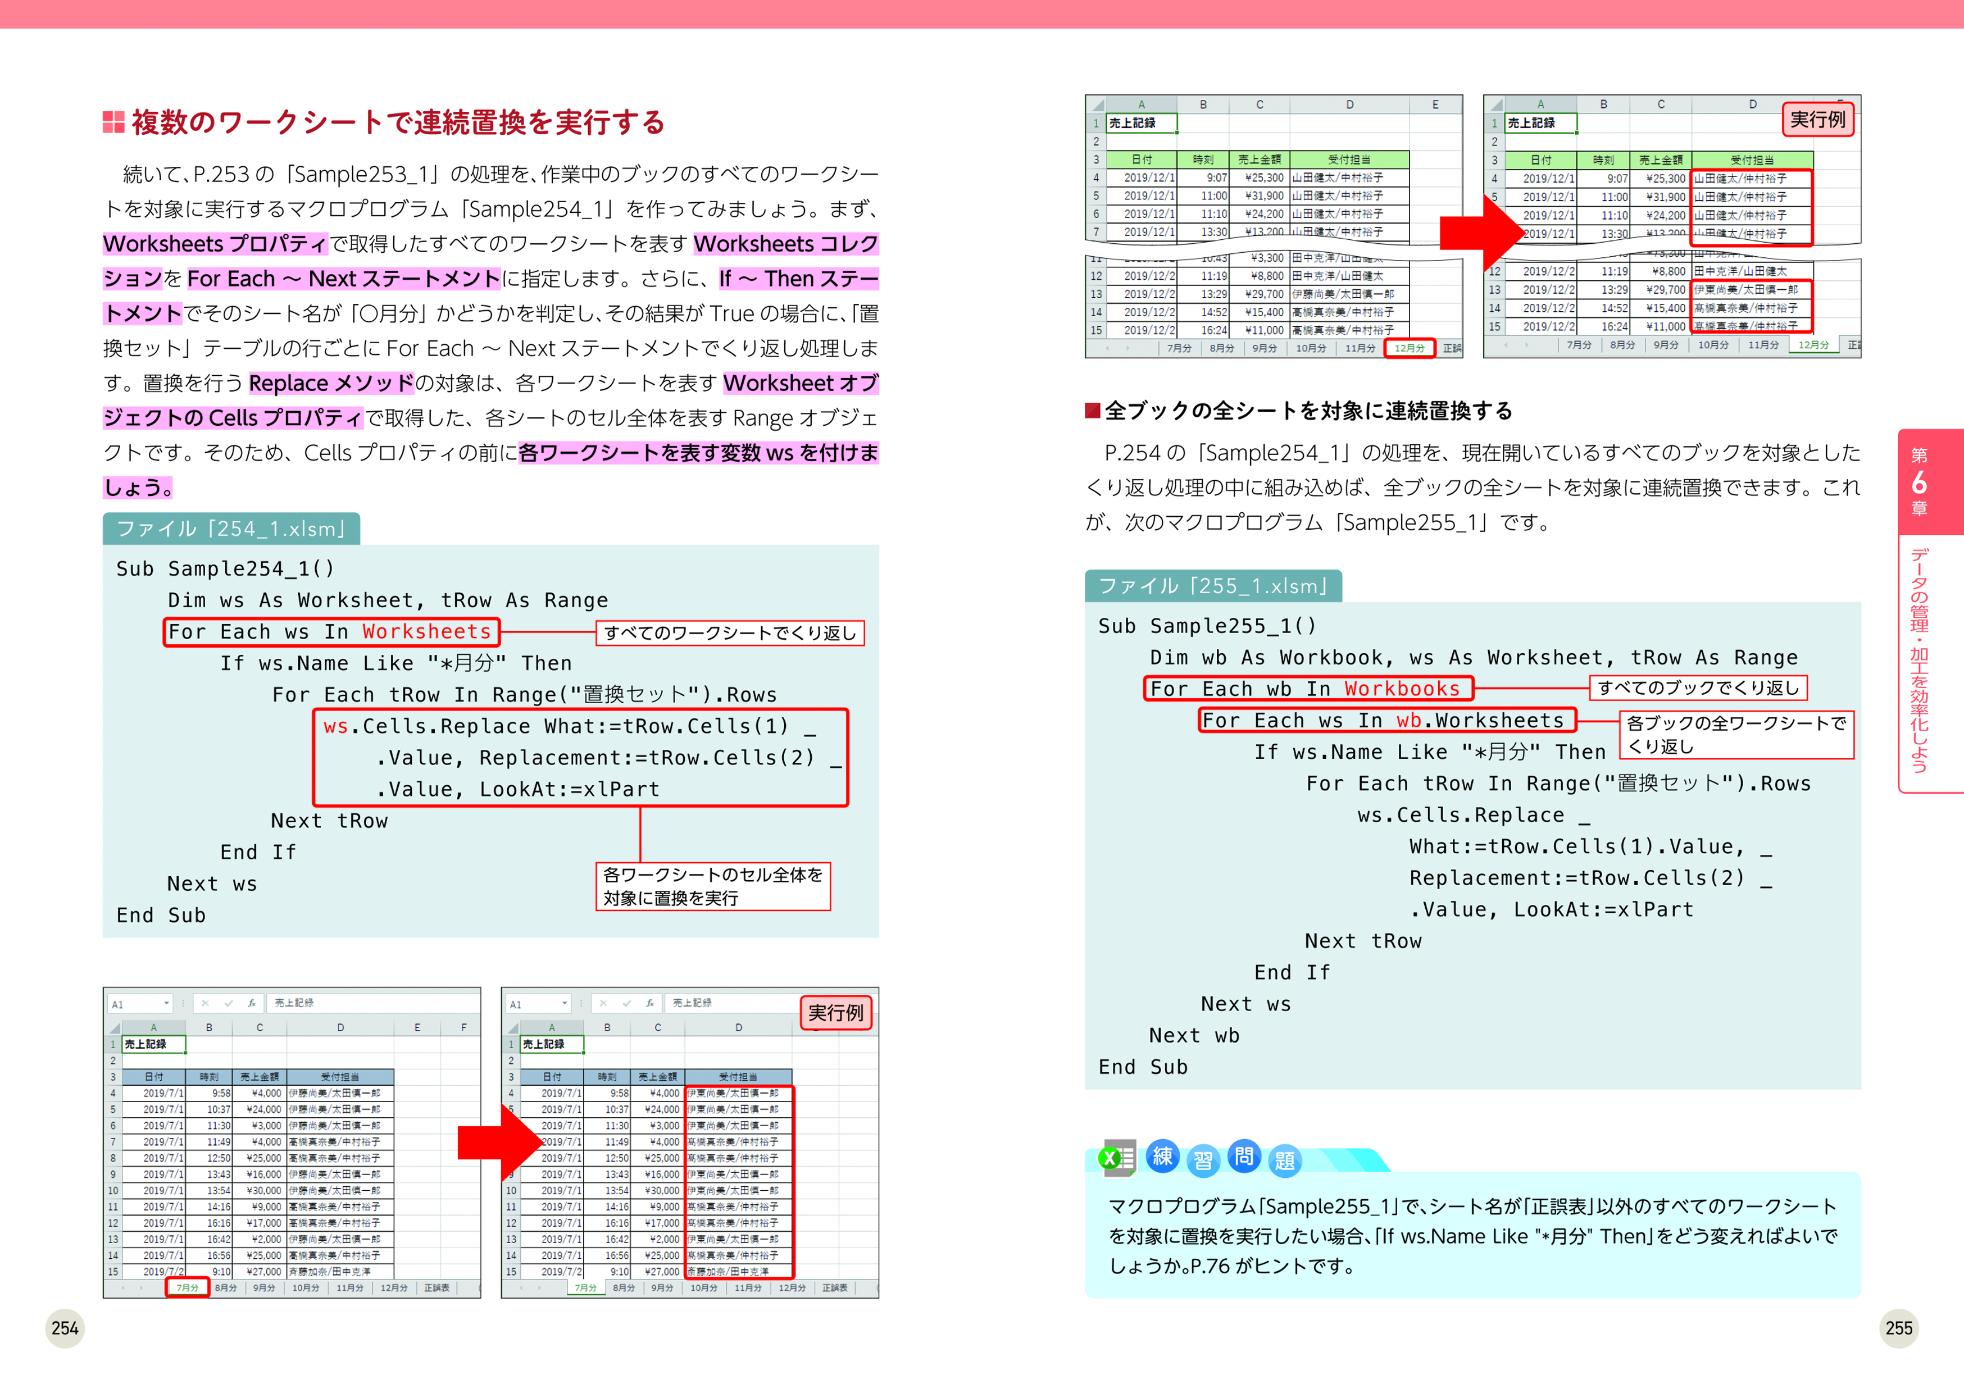This screenshot has width=1964, height=1393.
Task: Switch to the 7月分 tab in the December before-run sheet
Action: click(1180, 348)
